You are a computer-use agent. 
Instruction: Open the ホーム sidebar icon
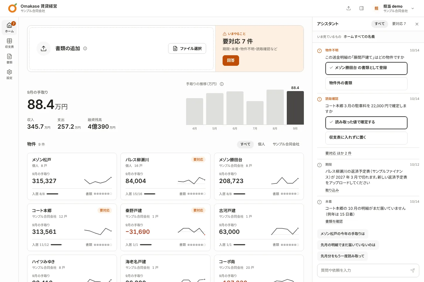pos(9,27)
